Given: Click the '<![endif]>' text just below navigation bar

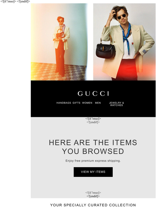Looking at the screenshot, I should click(93, 122).
